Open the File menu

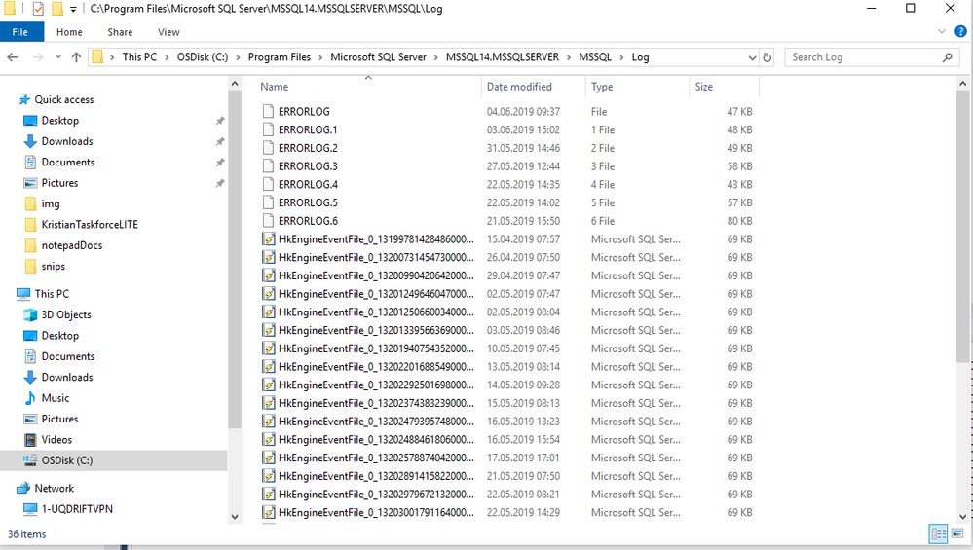coord(20,32)
